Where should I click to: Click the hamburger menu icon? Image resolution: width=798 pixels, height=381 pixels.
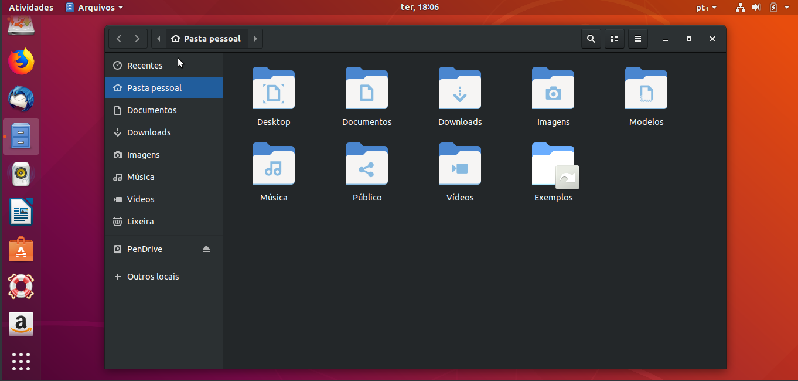pyautogui.click(x=637, y=39)
